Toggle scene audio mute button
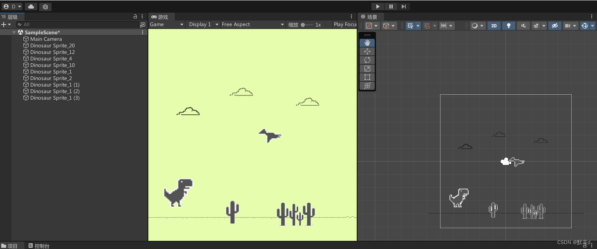This screenshot has height=249, width=597. [x=523, y=26]
